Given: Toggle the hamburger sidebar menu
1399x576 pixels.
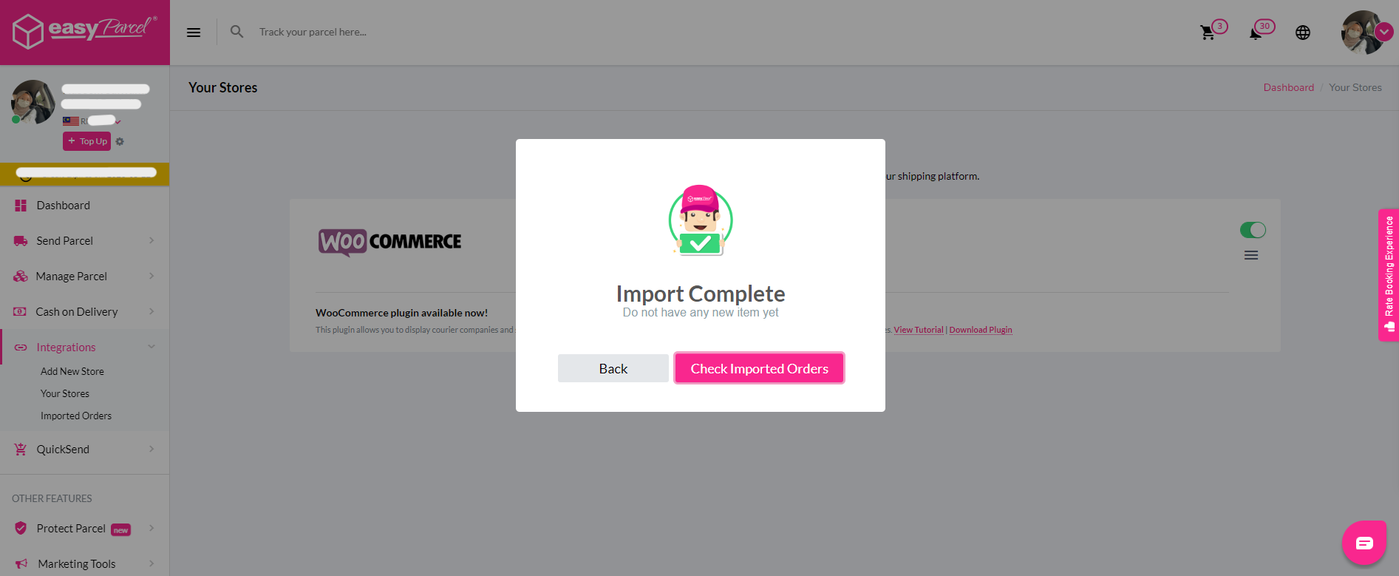Looking at the screenshot, I should 194,33.
